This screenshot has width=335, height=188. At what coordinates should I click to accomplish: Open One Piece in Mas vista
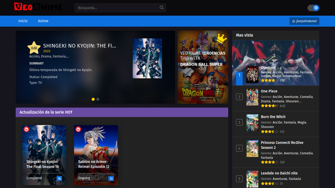(269, 91)
